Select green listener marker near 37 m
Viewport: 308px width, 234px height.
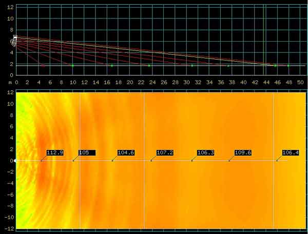[228, 66]
